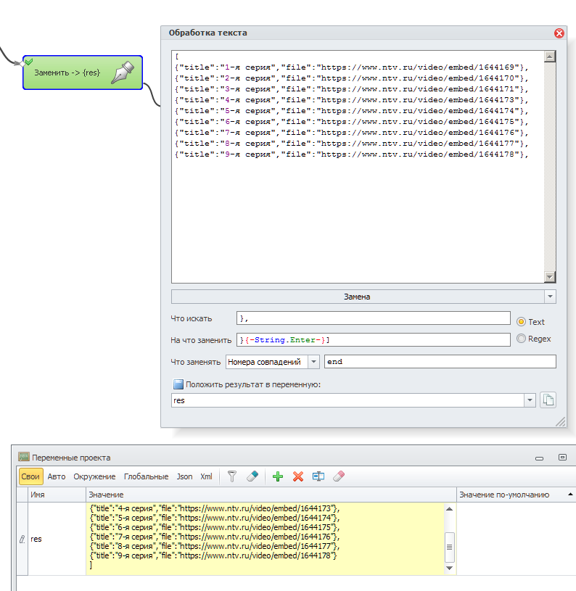Sort by Значение по-умолчанию column arrow
The height and width of the screenshot is (591, 576).
pos(570,494)
